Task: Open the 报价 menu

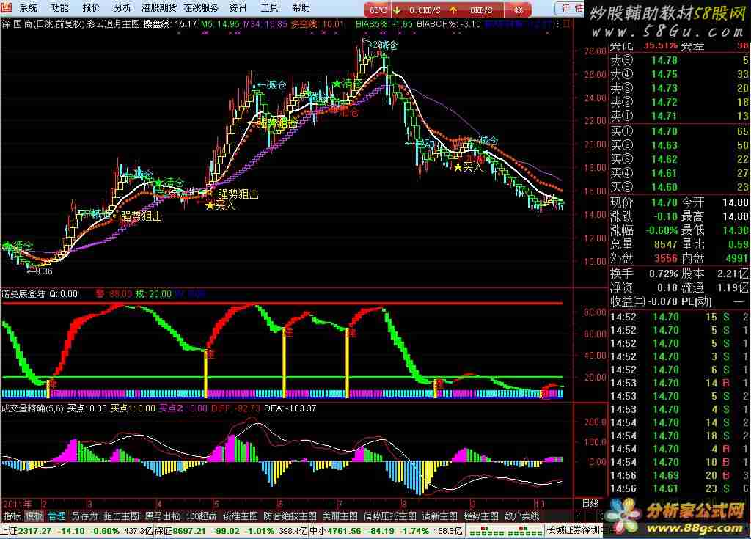Action: (x=92, y=7)
